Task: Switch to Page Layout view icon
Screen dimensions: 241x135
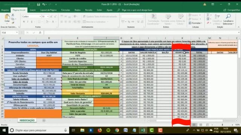Action: point(201,125)
